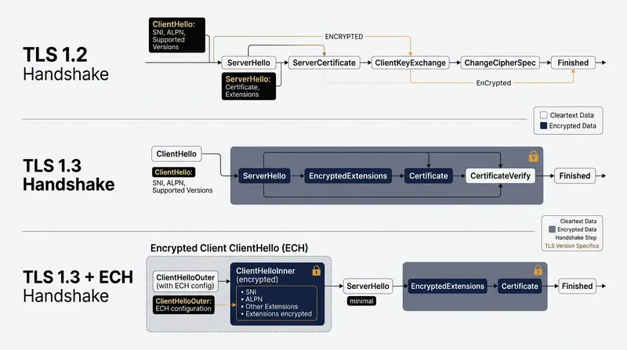Click the SNI bullet in ClientHelloInner
Viewport: 627px width, 350px height.
click(x=248, y=291)
